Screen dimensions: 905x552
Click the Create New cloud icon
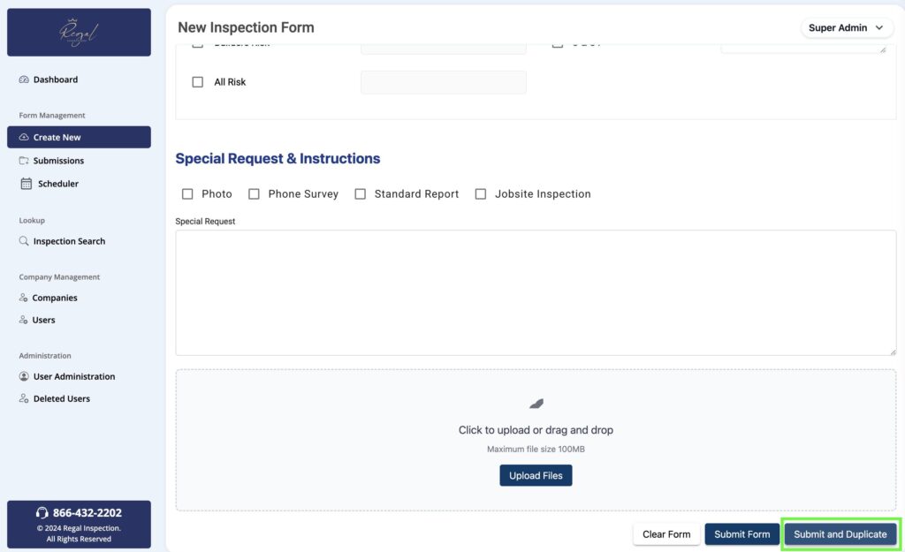tap(24, 138)
